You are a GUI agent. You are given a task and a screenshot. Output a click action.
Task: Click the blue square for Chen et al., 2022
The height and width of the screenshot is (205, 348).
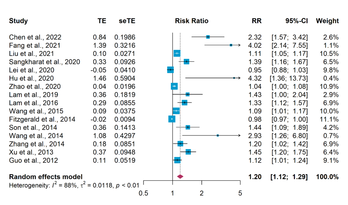pos(208,37)
